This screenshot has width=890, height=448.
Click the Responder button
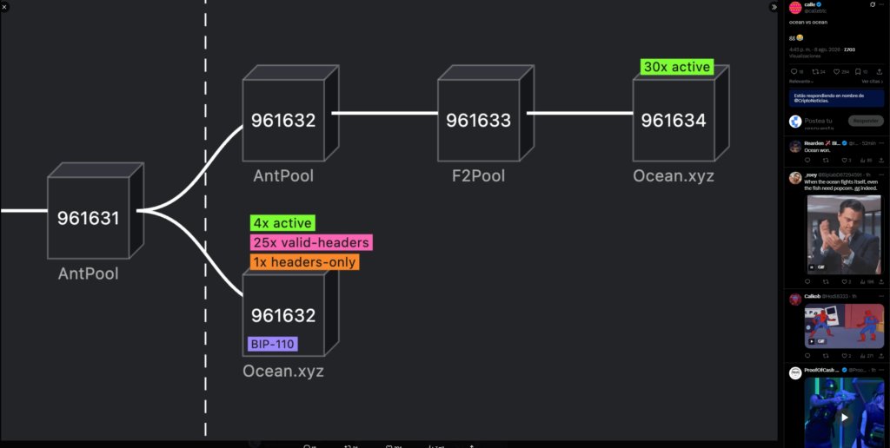pyautogui.click(x=866, y=121)
